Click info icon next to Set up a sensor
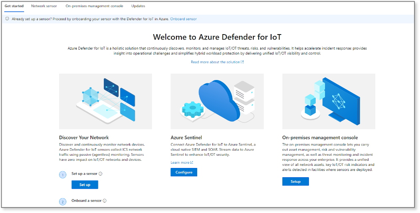The image size is (420, 213). [100, 174]
